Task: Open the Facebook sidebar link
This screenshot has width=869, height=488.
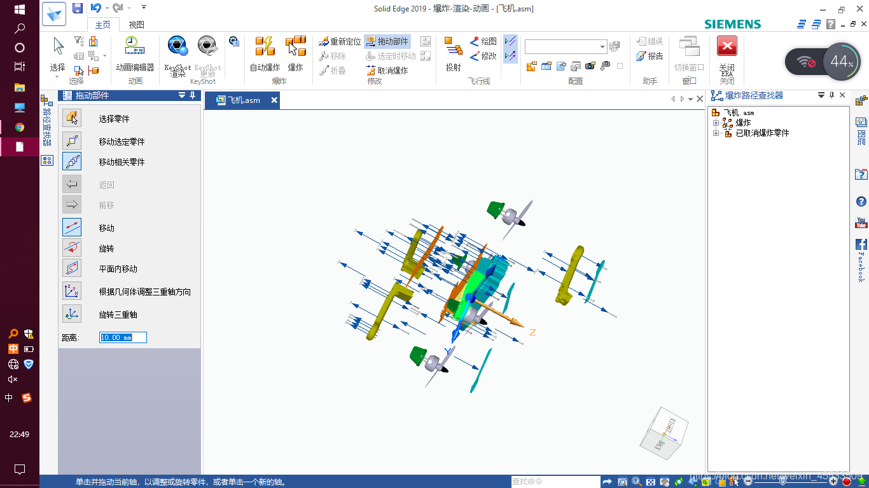Action: [861, 260]
